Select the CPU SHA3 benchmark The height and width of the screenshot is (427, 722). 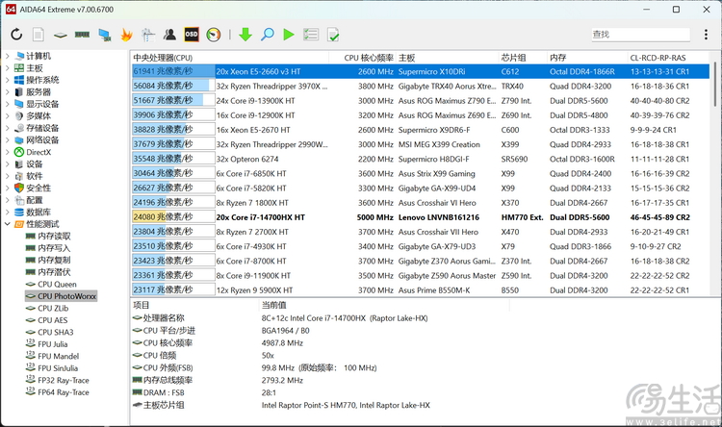pyautogui.click(x=56, y=332)
